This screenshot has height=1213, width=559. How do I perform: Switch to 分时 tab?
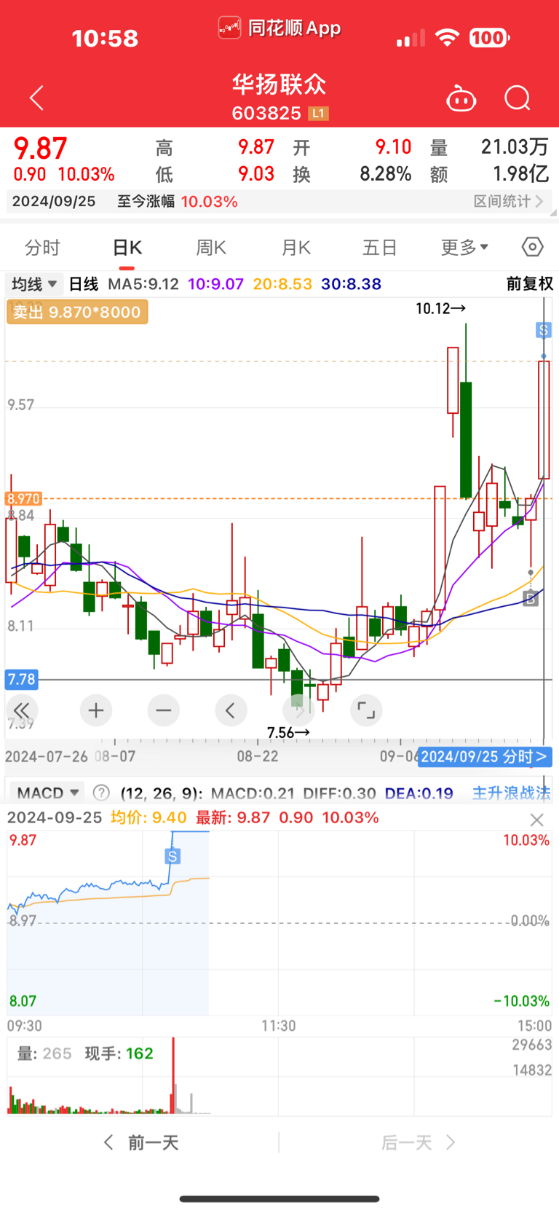(x=42, y=248)
